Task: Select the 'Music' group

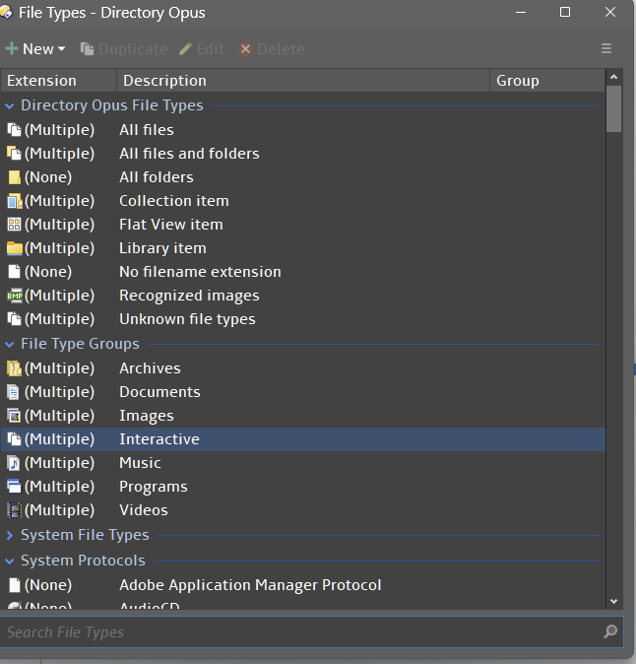Action: (140, 463)
